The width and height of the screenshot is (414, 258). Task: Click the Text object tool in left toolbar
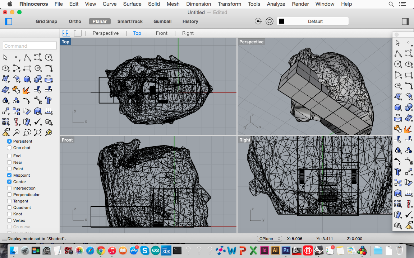(48, 100)
